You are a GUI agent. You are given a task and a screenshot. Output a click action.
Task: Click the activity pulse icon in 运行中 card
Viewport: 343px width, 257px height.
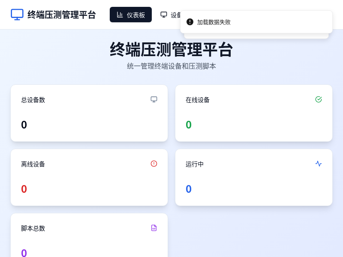[319, 164]
